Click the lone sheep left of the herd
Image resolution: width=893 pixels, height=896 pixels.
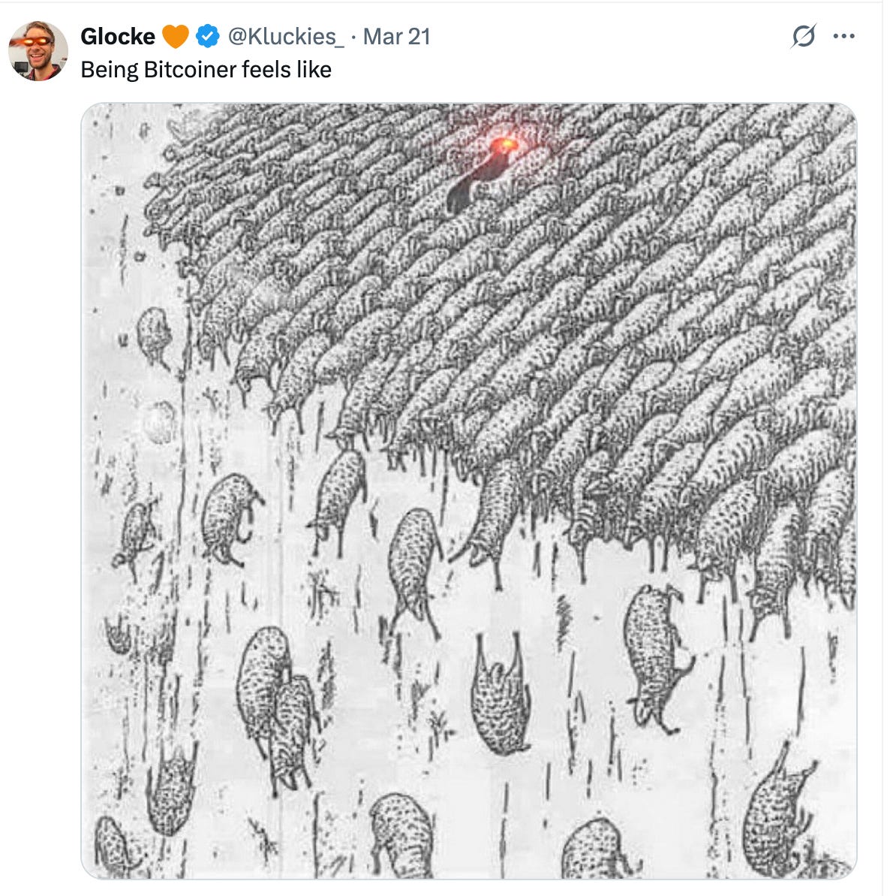154,337
